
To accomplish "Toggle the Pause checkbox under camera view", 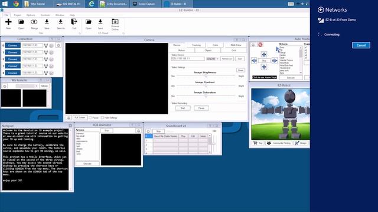I will click(x=90, y=118).
